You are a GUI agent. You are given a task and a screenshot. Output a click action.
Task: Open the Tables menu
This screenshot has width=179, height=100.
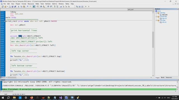(x=67, y=4)
